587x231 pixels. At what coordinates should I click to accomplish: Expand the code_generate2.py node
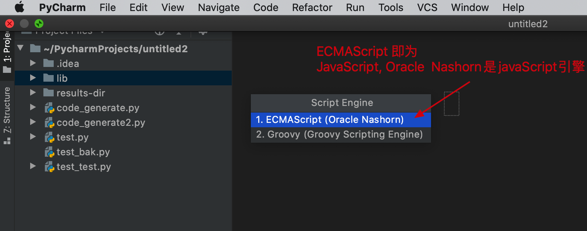(x=33, y=122)
